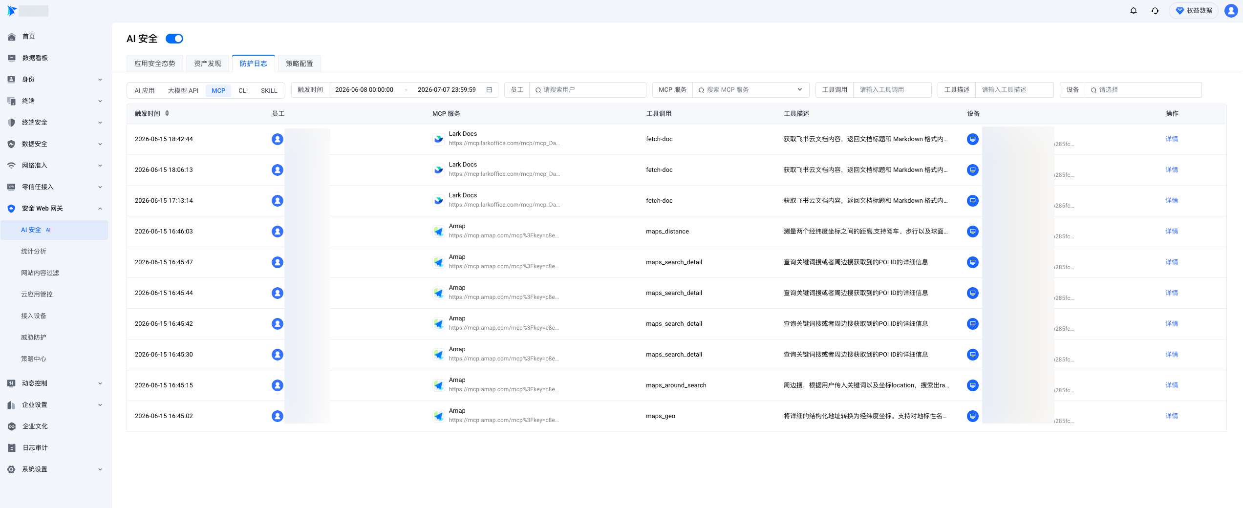
Task: Open the notification bell
Action: pos(1134,11)
